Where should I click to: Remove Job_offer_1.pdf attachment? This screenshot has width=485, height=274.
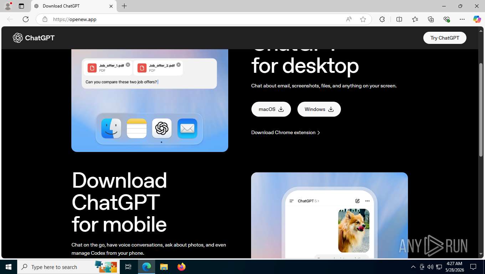tap(128, 65)
